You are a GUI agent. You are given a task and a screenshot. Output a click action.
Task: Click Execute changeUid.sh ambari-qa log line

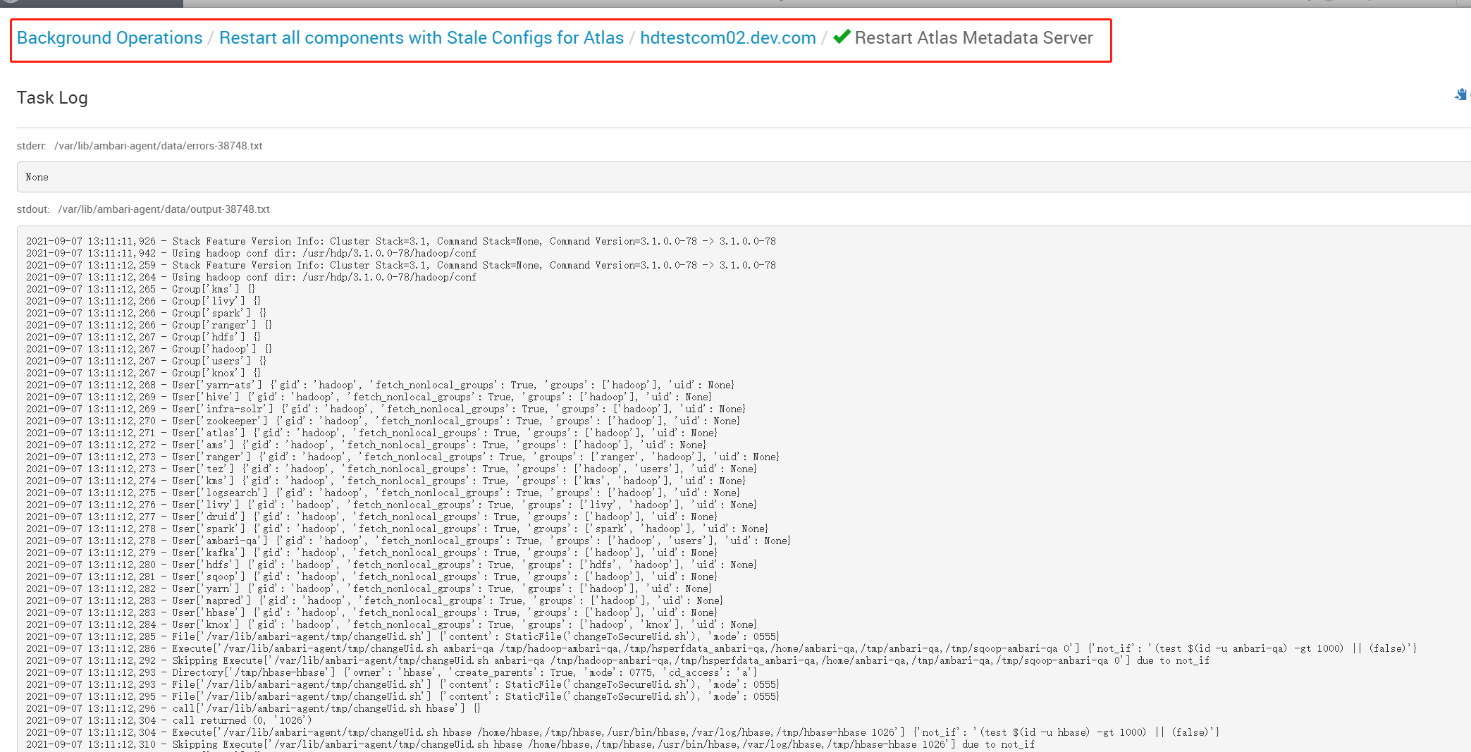(x=721, y=648)
